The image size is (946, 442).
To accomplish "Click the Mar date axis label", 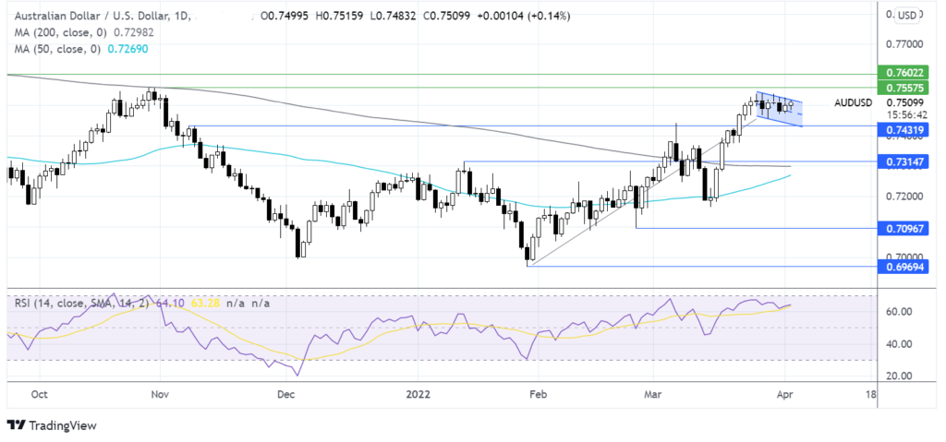I will point(653,394).
